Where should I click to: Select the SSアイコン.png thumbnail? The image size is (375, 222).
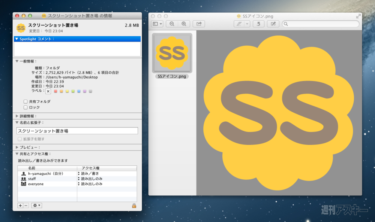coord(172,53)
